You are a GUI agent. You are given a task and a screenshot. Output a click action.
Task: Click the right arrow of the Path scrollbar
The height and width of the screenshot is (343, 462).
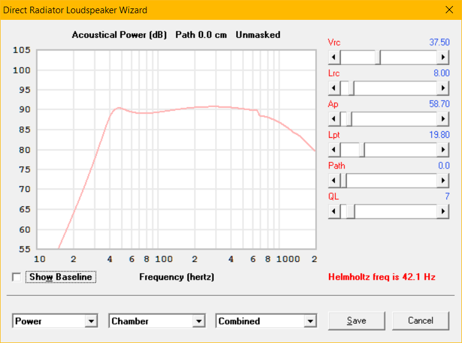(443, 181)
